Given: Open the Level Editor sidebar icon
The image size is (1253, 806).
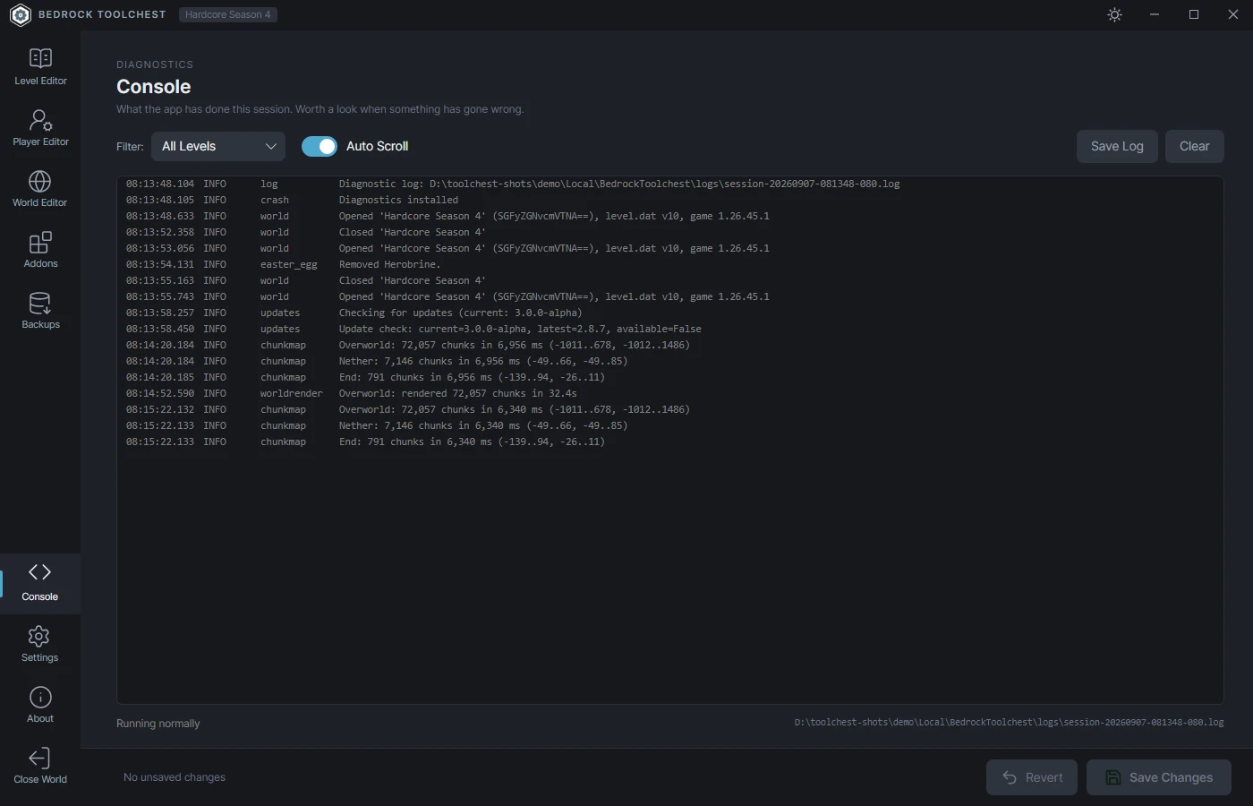Looking at the screenshot, I should coord(40,58).
